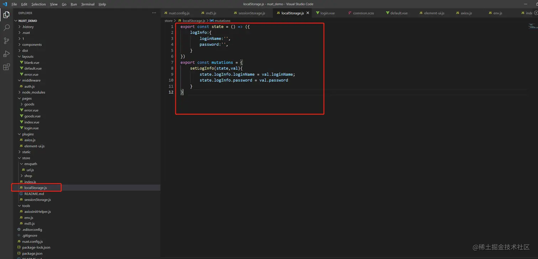The height and width of the screenshot is (259, 538).
Task: Open the File menu
Action: coord(14,4)
